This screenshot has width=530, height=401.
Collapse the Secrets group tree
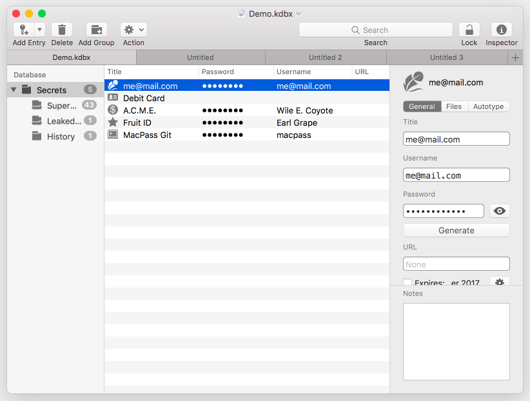coord(14,90)
